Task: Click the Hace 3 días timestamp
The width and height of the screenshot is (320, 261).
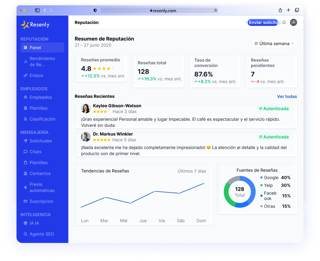Action: coord(124,111)
